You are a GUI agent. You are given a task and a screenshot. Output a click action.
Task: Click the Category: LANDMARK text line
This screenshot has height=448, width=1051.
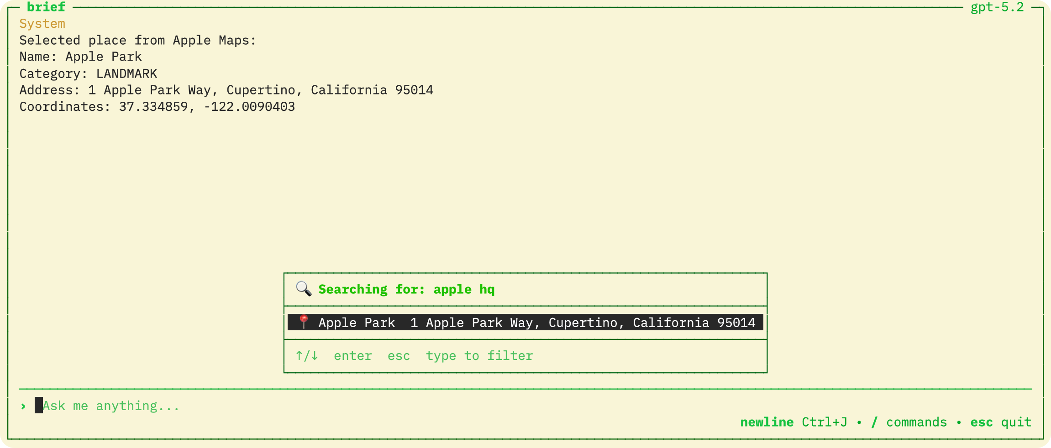[x=88, y=73]
